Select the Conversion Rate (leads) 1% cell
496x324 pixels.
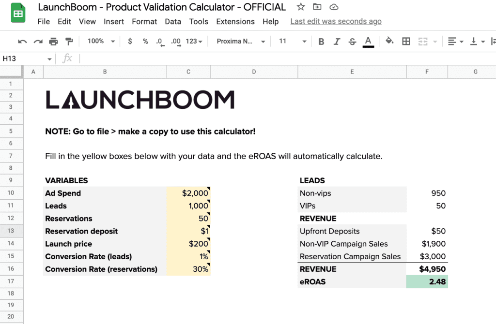(x=188, y=256)
